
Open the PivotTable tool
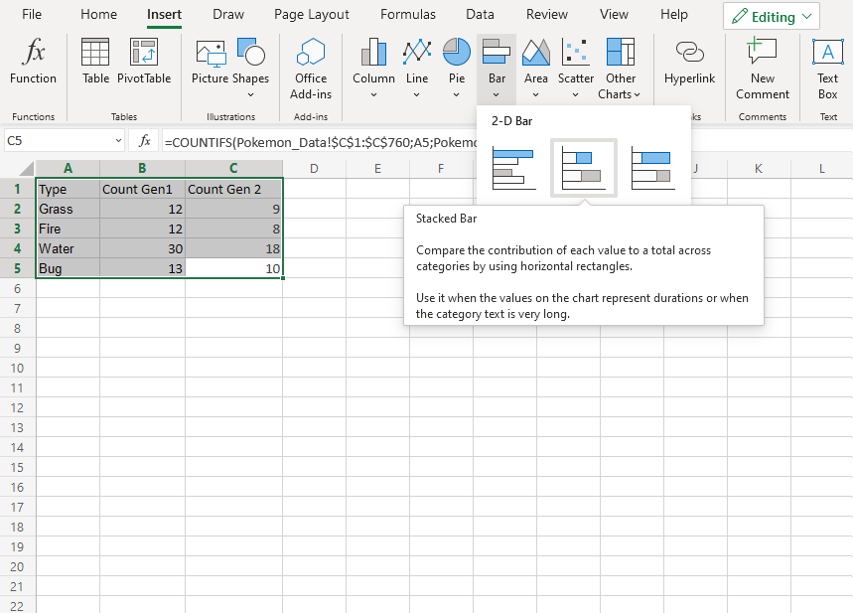point(144,62)
